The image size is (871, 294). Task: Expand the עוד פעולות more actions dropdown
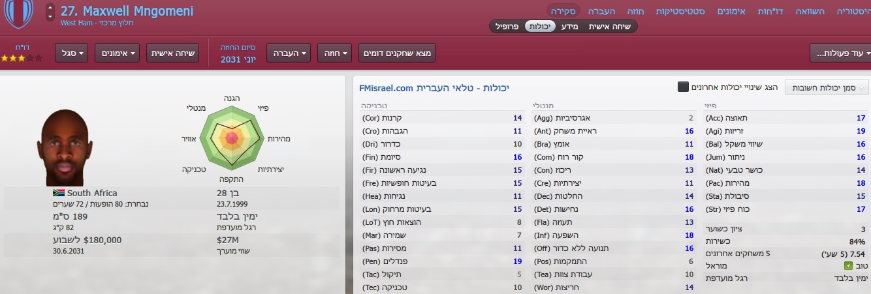[x=839, y=53]
